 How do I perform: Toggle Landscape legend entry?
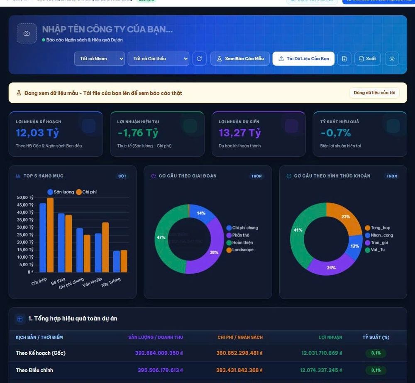240,250
